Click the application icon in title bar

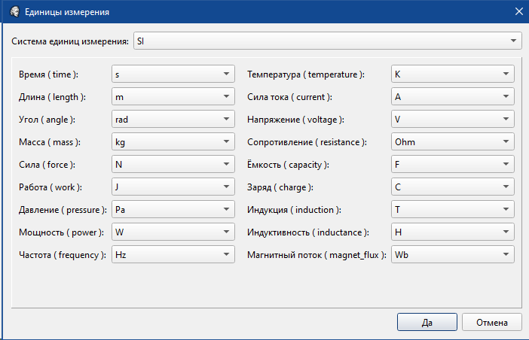[14, 12]
